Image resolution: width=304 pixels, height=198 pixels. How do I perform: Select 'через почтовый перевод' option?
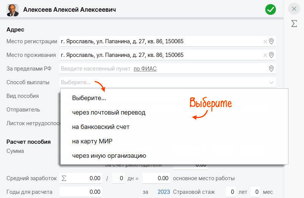tap(109, 113)
